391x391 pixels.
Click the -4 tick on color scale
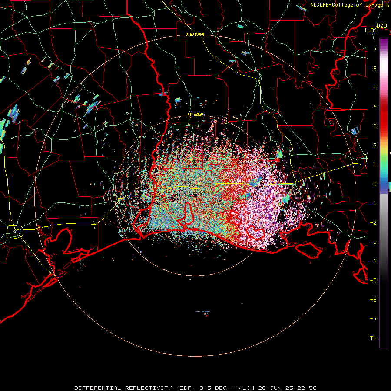[x=373, y=261]
